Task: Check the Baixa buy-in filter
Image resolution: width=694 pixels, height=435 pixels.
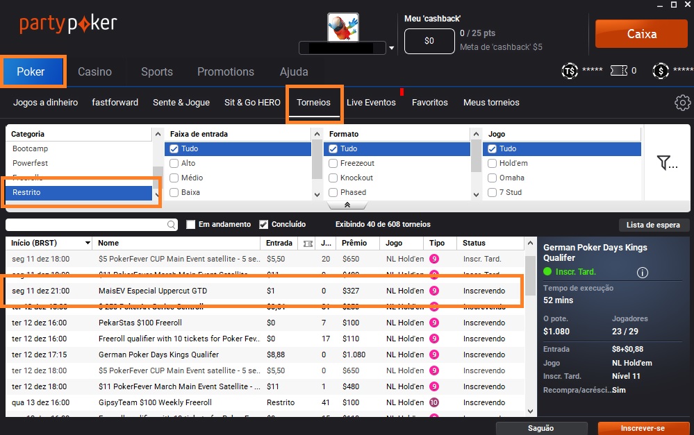Action: (174, 193)
